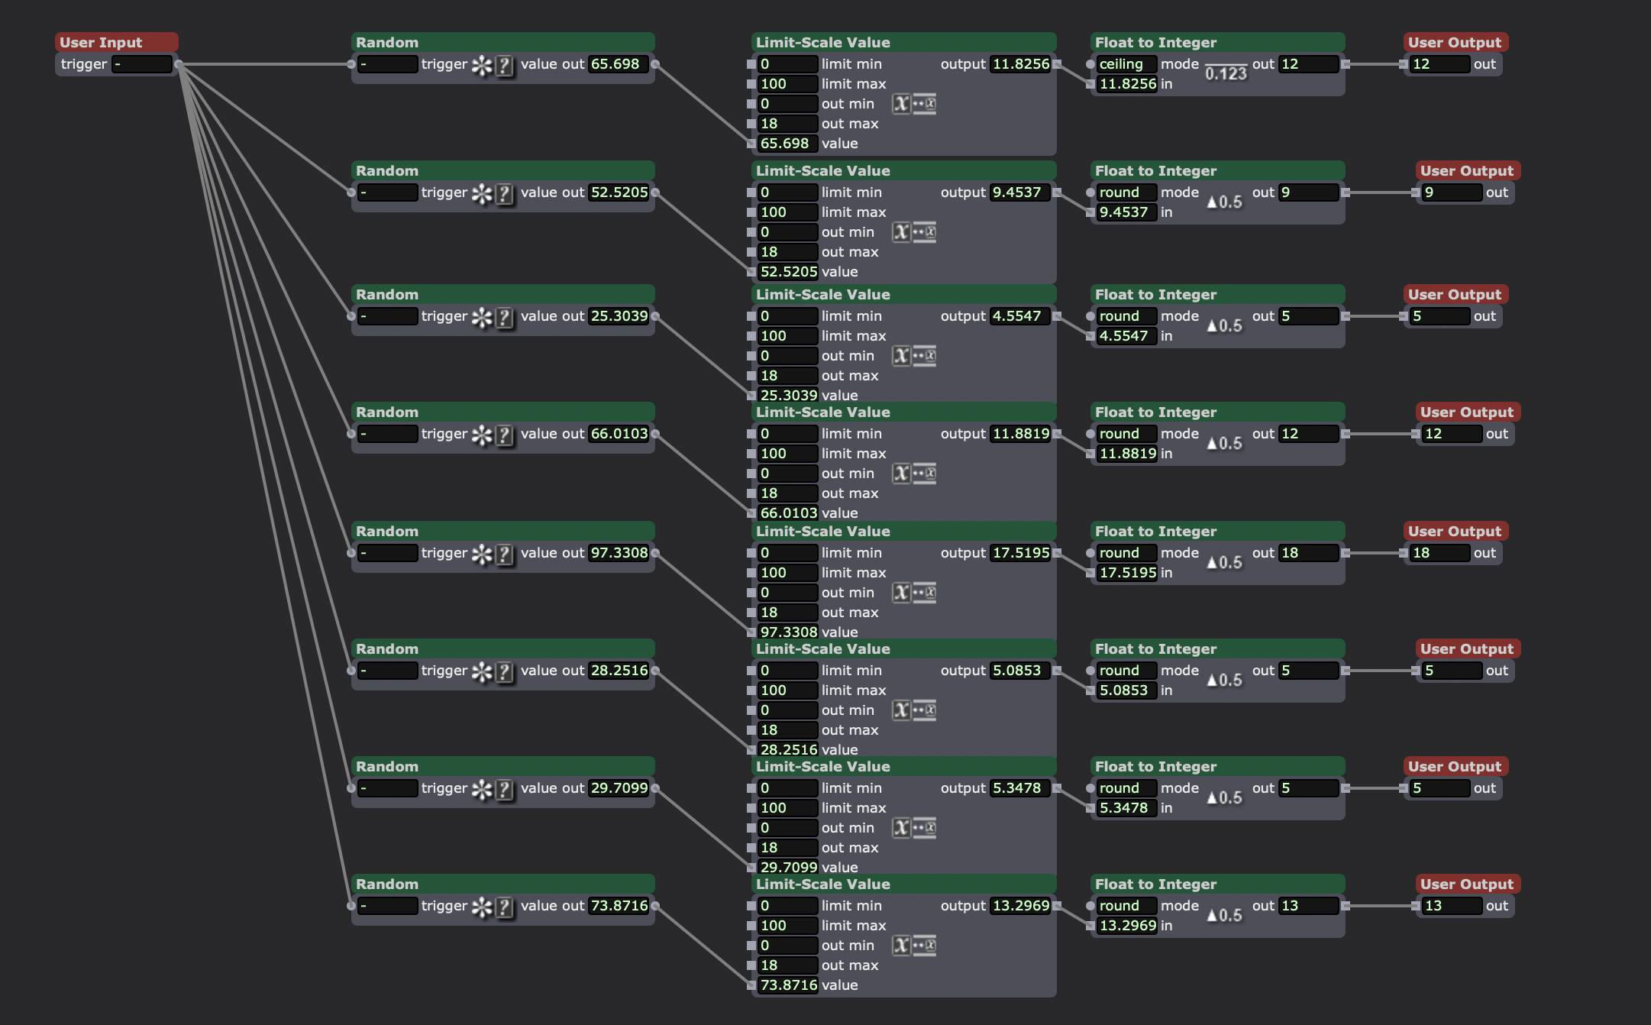Select the User Input actor title bar

(116, 42)
